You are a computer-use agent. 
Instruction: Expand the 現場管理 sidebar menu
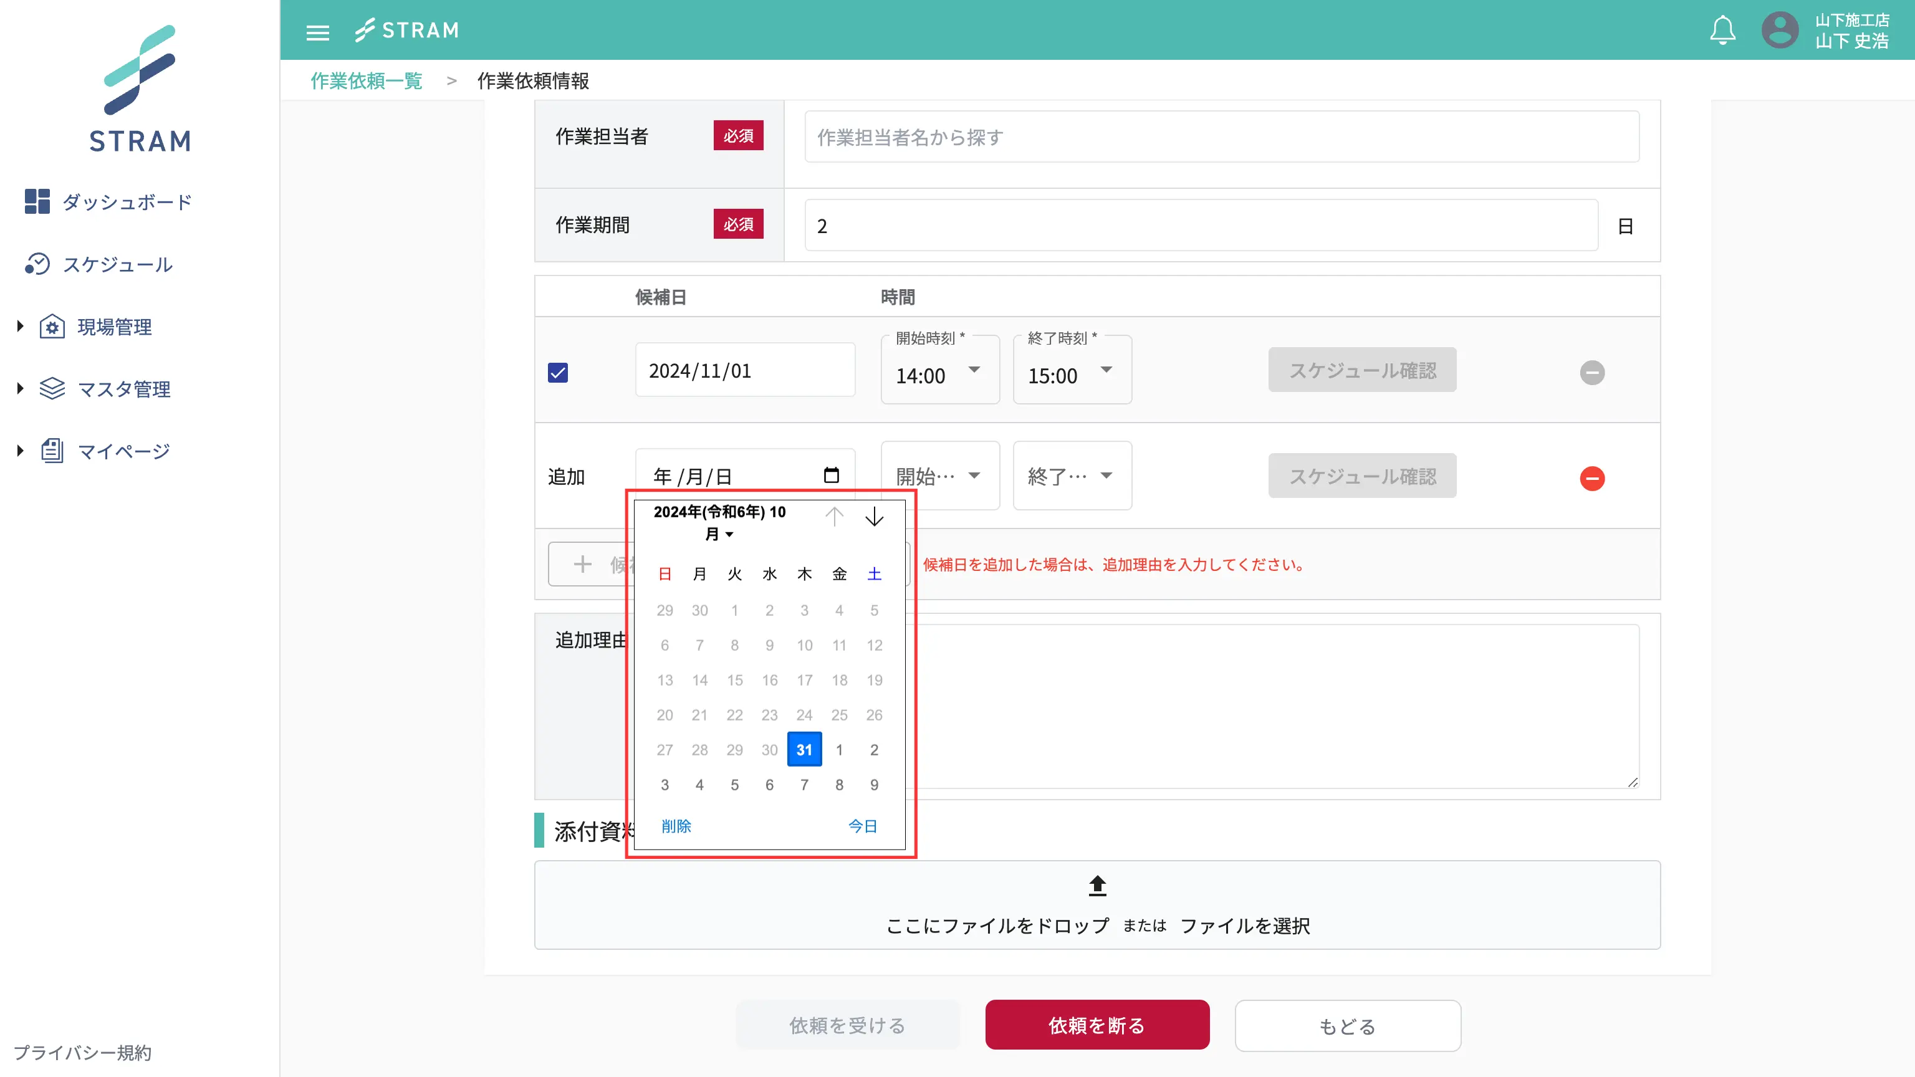tap(113, 327)
